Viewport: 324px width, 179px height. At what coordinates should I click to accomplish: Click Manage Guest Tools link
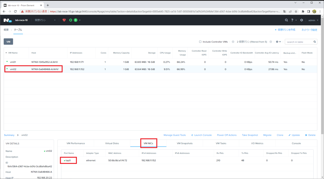pyautogui.click(x=175, y=135)
